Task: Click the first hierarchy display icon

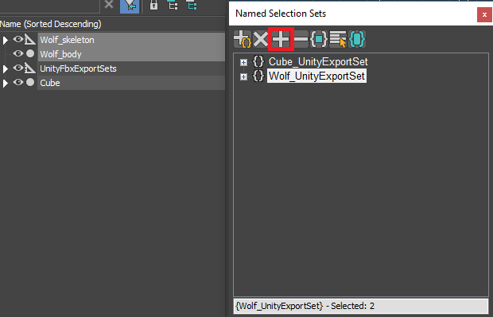Action: 173,5
